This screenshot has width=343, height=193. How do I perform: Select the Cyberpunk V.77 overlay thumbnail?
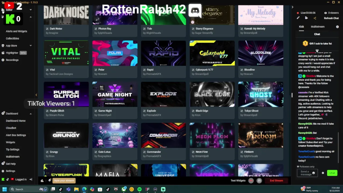coord(212,53)
